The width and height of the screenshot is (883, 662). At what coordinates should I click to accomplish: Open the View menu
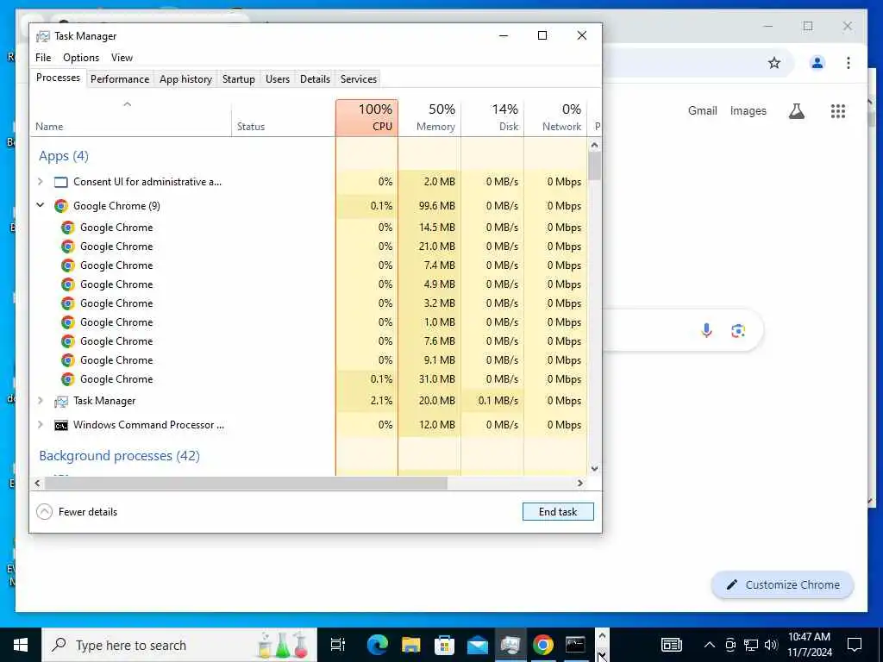pos(122,58)
